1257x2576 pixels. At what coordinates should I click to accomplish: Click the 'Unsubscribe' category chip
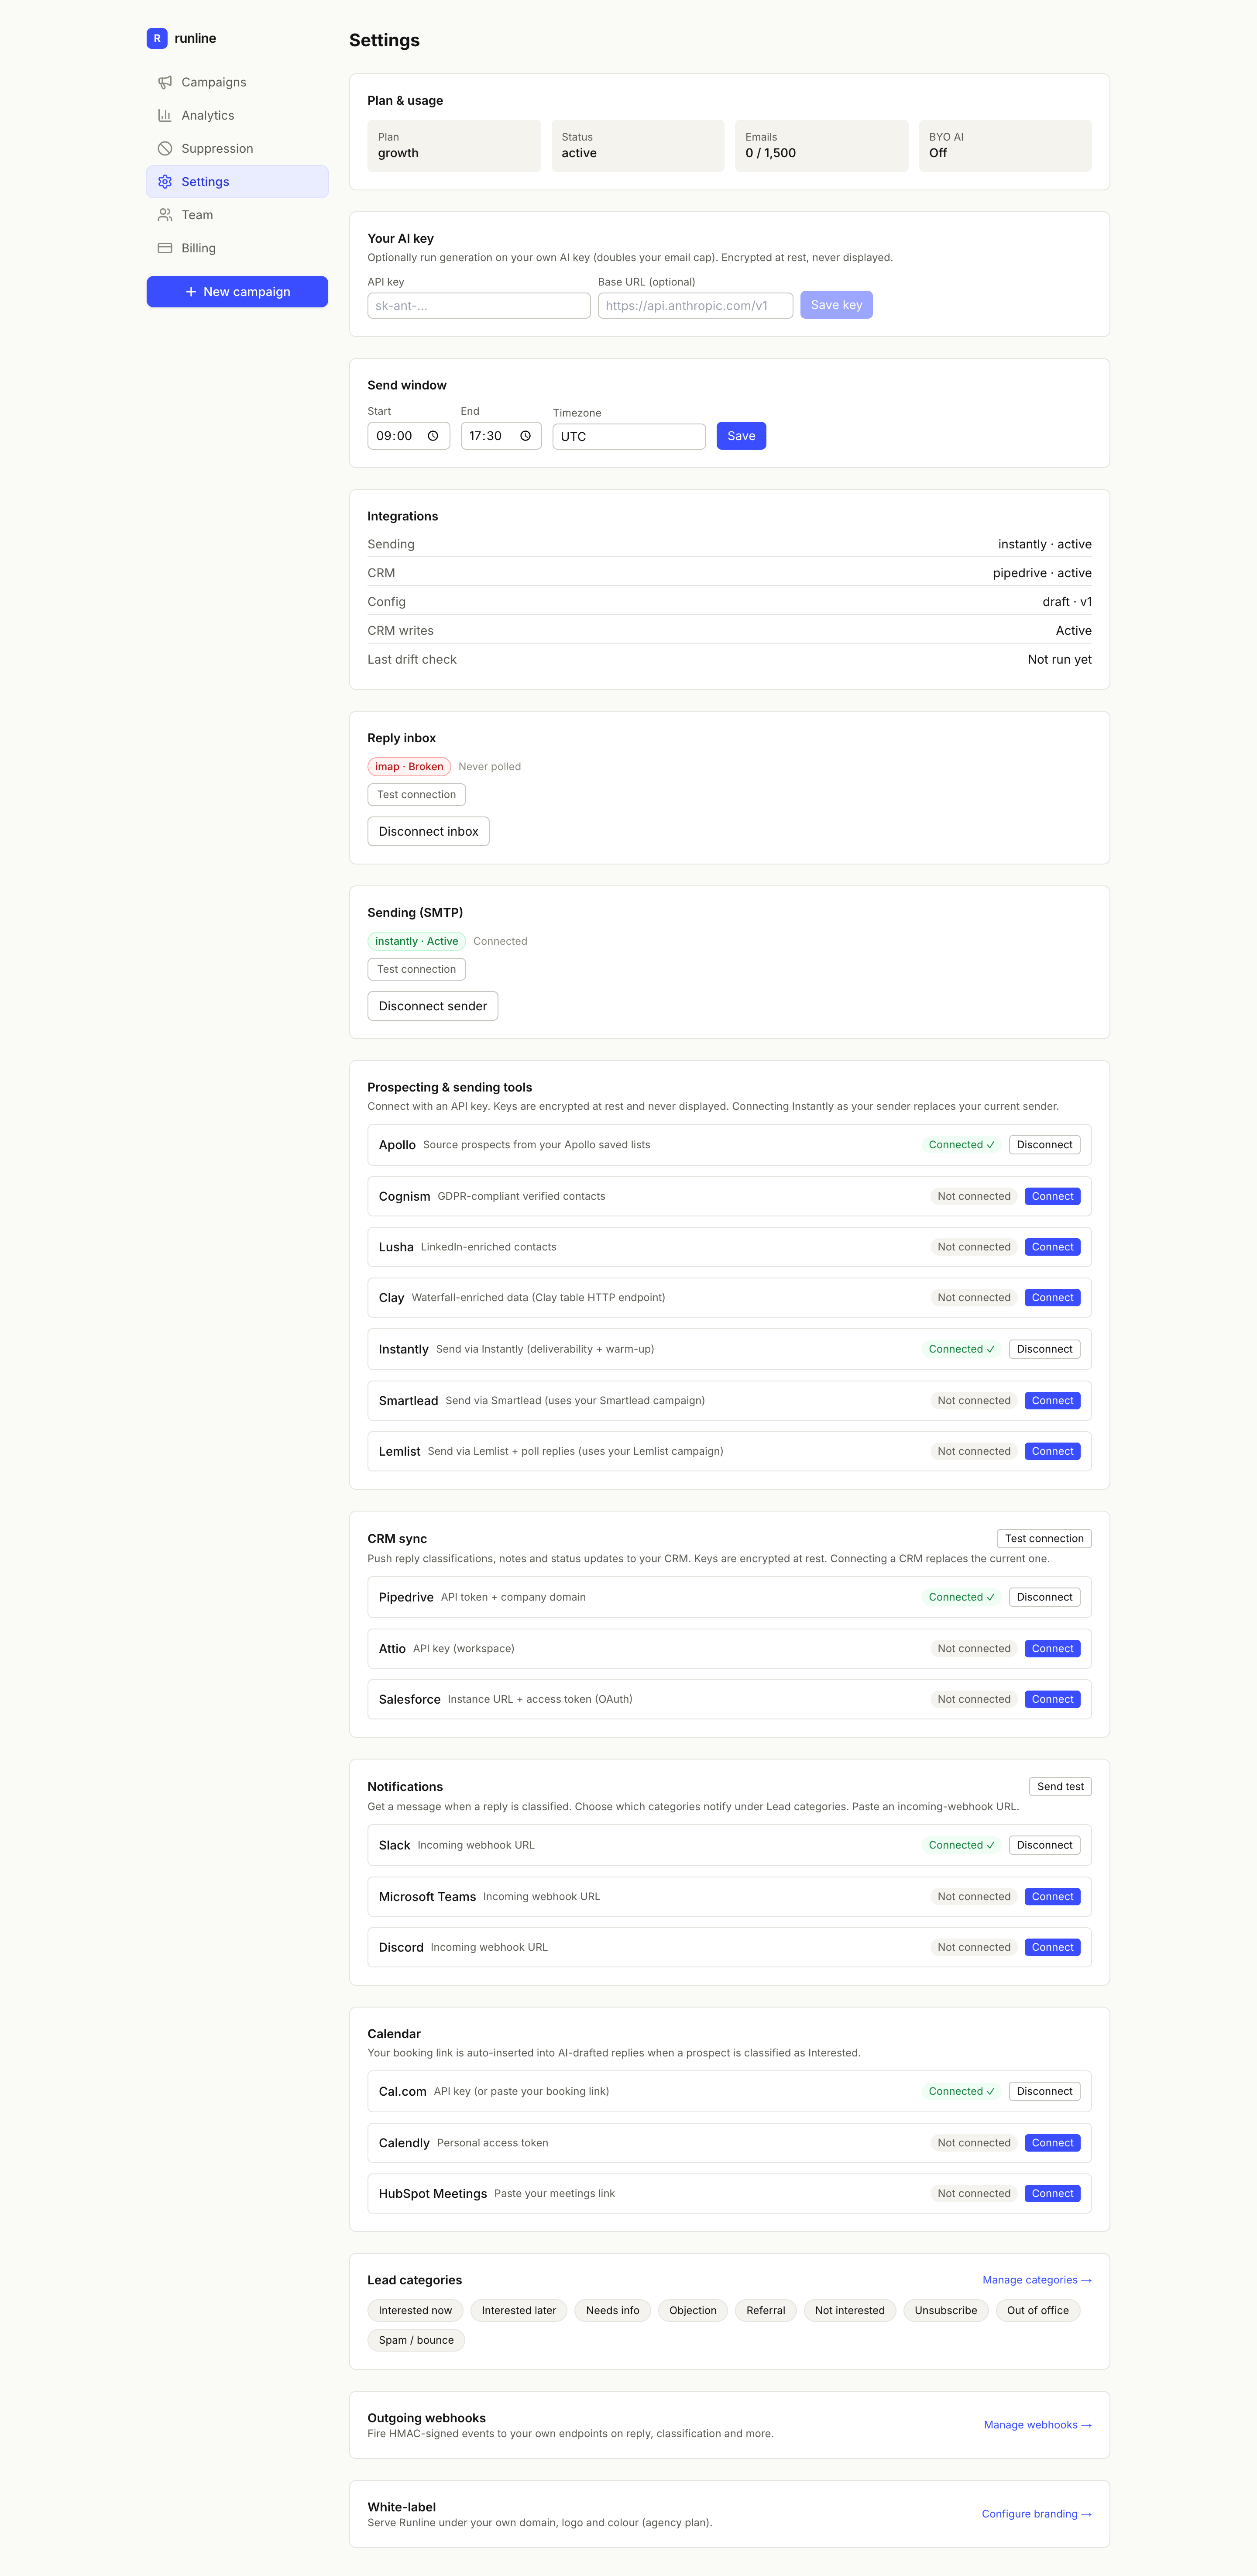click(x=946, y=2310)
